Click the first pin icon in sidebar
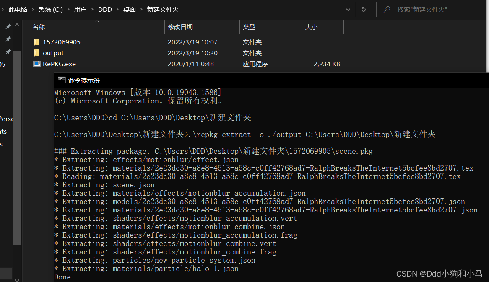This screenshot has height=282, width=489. coord(8,26)
